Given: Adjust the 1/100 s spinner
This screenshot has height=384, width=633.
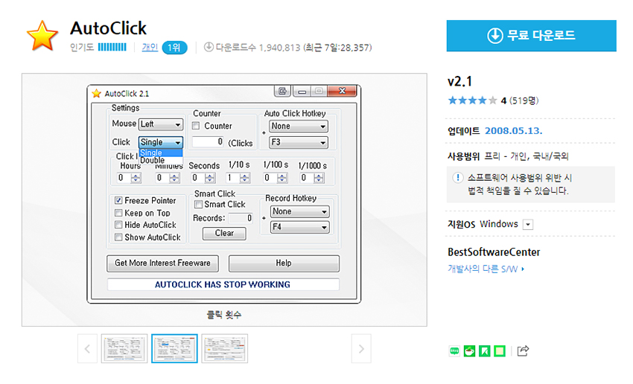Looking at the screenshot, I should [281, 178].
